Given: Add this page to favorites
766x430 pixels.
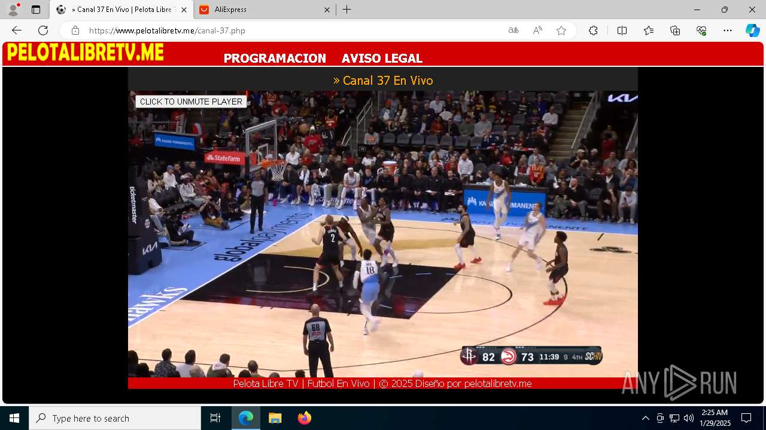Looking at the screenshot, I should click(561, 30).
